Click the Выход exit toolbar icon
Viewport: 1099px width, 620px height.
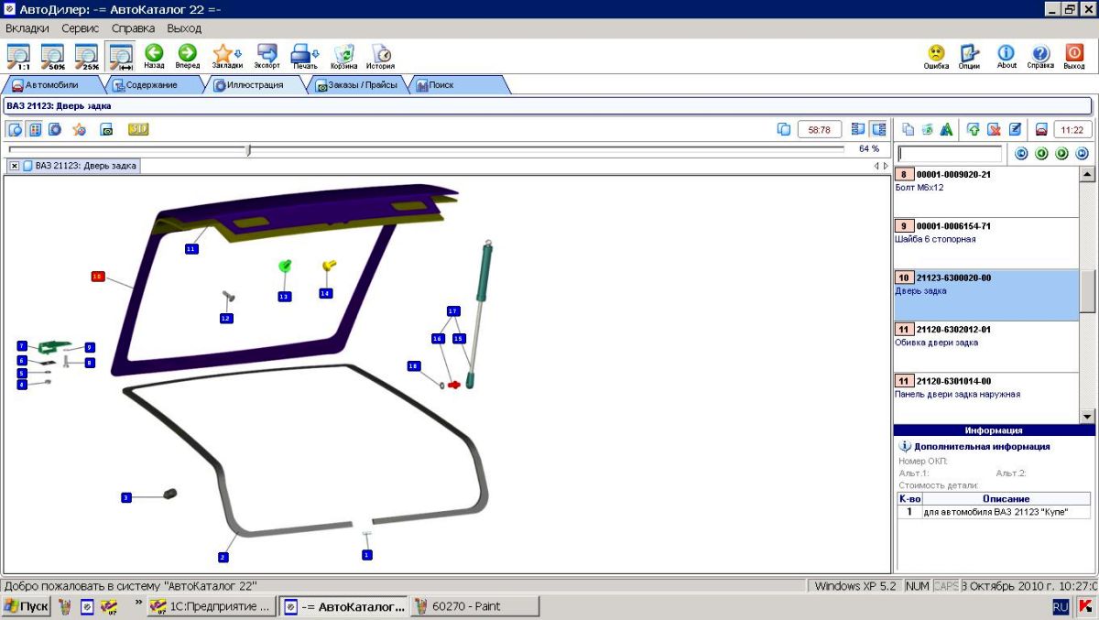[x=1074, y=56]
